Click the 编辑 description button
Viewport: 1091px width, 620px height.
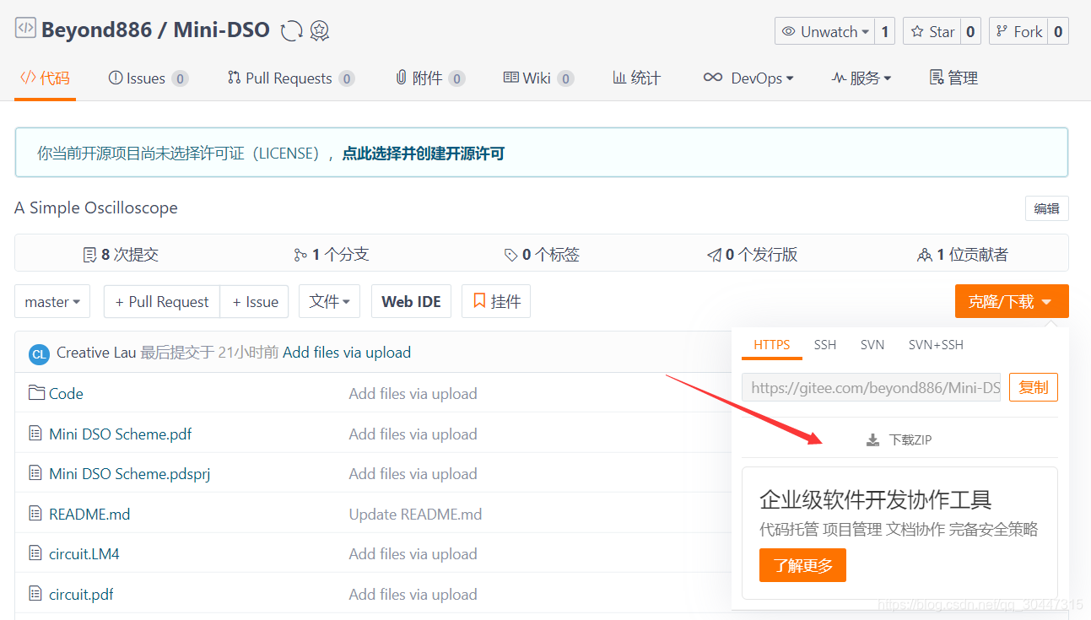pyautogui.click(x=1047, y=208)
